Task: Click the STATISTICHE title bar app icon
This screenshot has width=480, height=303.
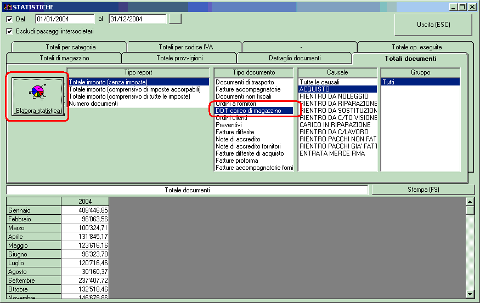Action: point(8,7)
